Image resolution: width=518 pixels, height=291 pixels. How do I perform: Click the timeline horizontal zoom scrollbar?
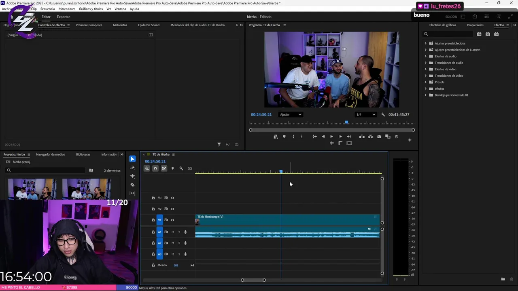(x=253, y=280)
